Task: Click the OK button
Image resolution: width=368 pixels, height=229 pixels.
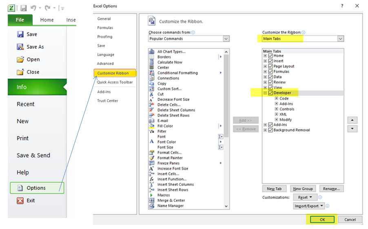Action: (x=322, y=220)
